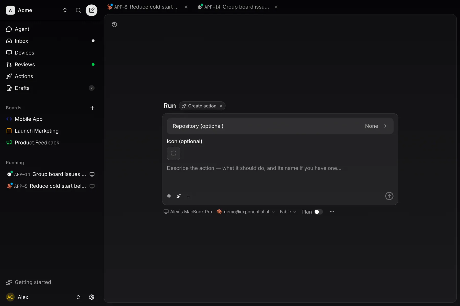The image size is (460, 306).
Task: Open the demo@exponential.at account dropdown
Action: point(246,212)
